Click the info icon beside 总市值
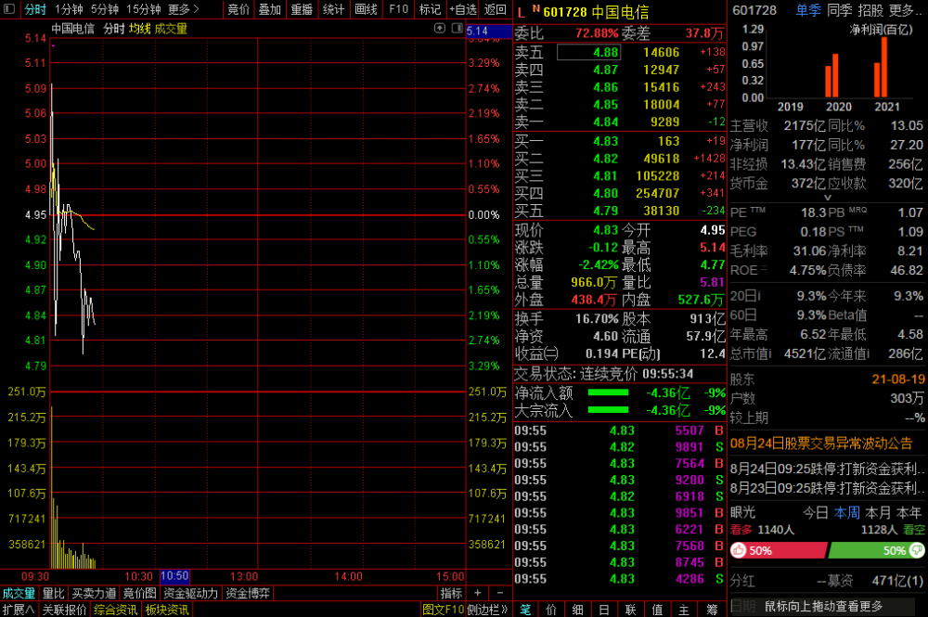This screenshot has width=928, height=617. [x=769, y=353]
